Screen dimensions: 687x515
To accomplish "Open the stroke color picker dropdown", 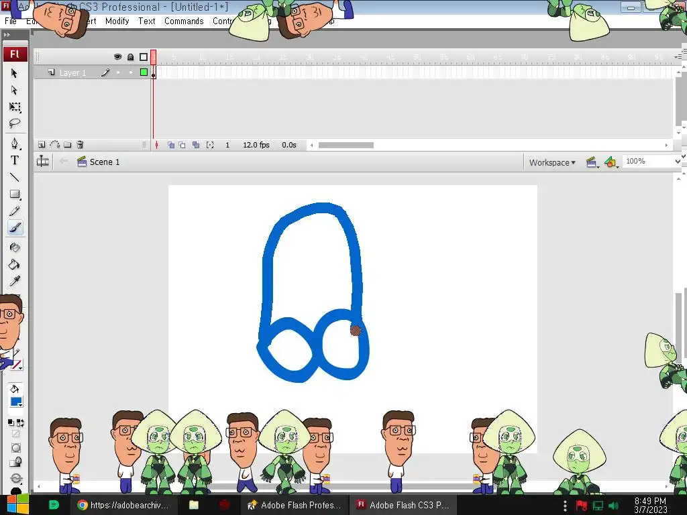I will 17,364.
